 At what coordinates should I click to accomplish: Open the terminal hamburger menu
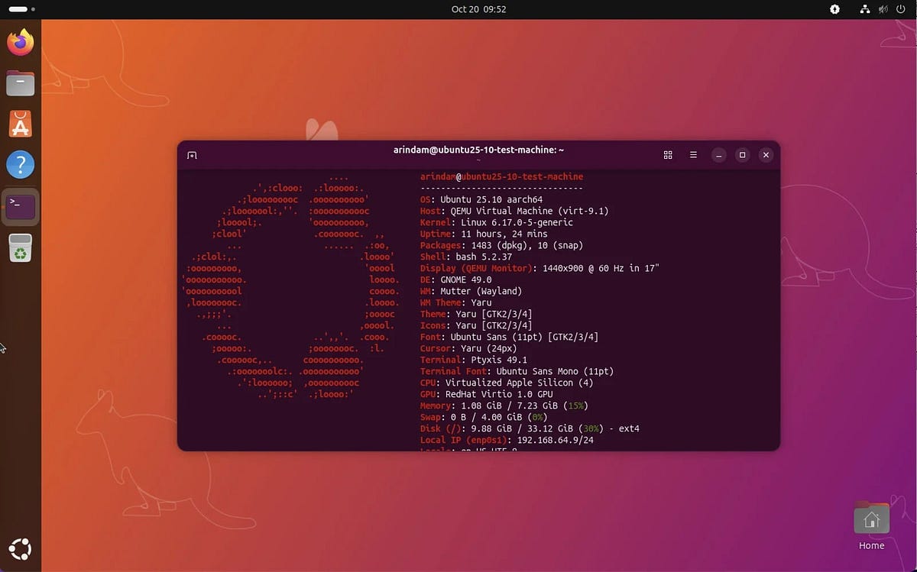click(x=693, y=155)
